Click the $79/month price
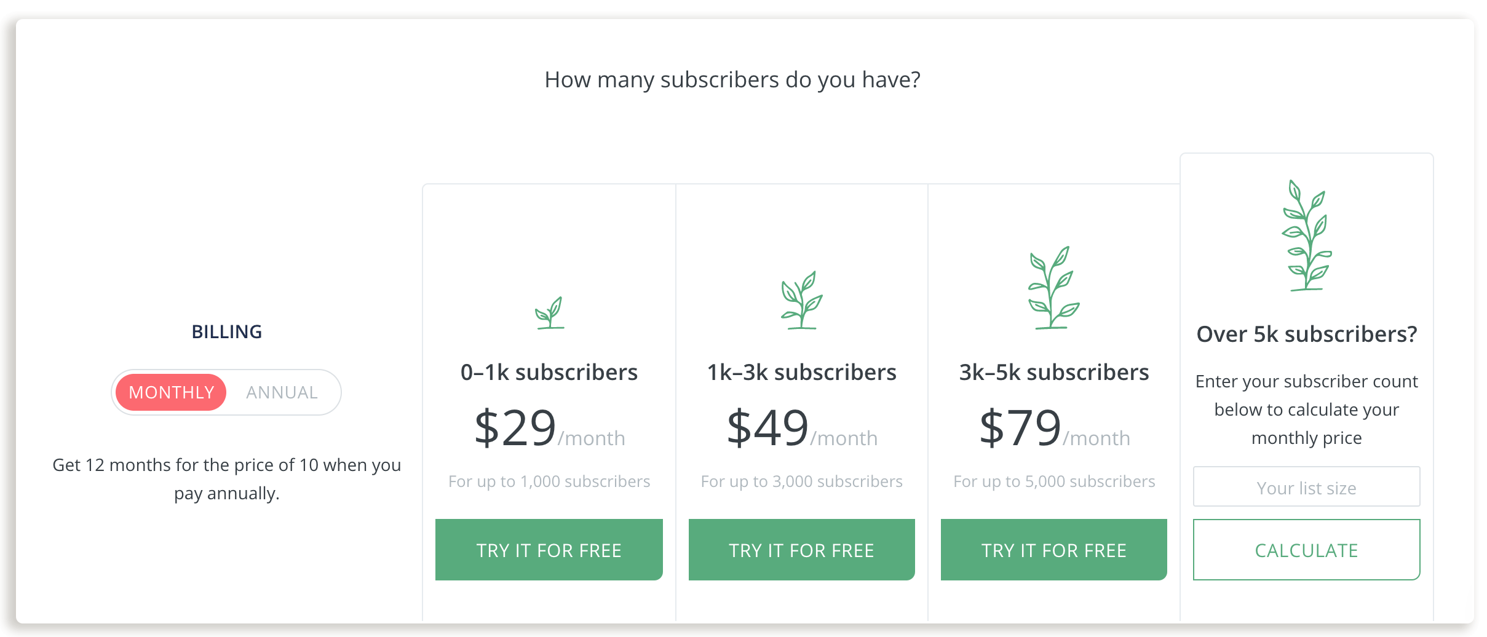The image size is (1487, 637). [x=1054, y=428]
